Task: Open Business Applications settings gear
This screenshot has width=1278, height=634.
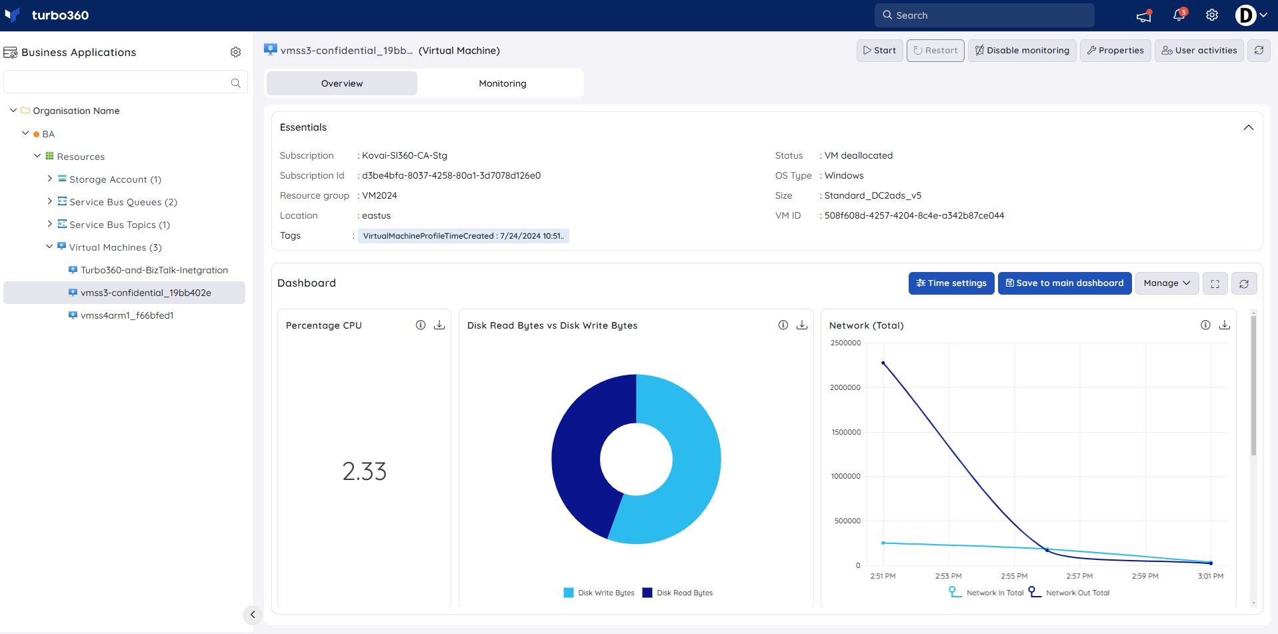Action: (x=235, y=52)
